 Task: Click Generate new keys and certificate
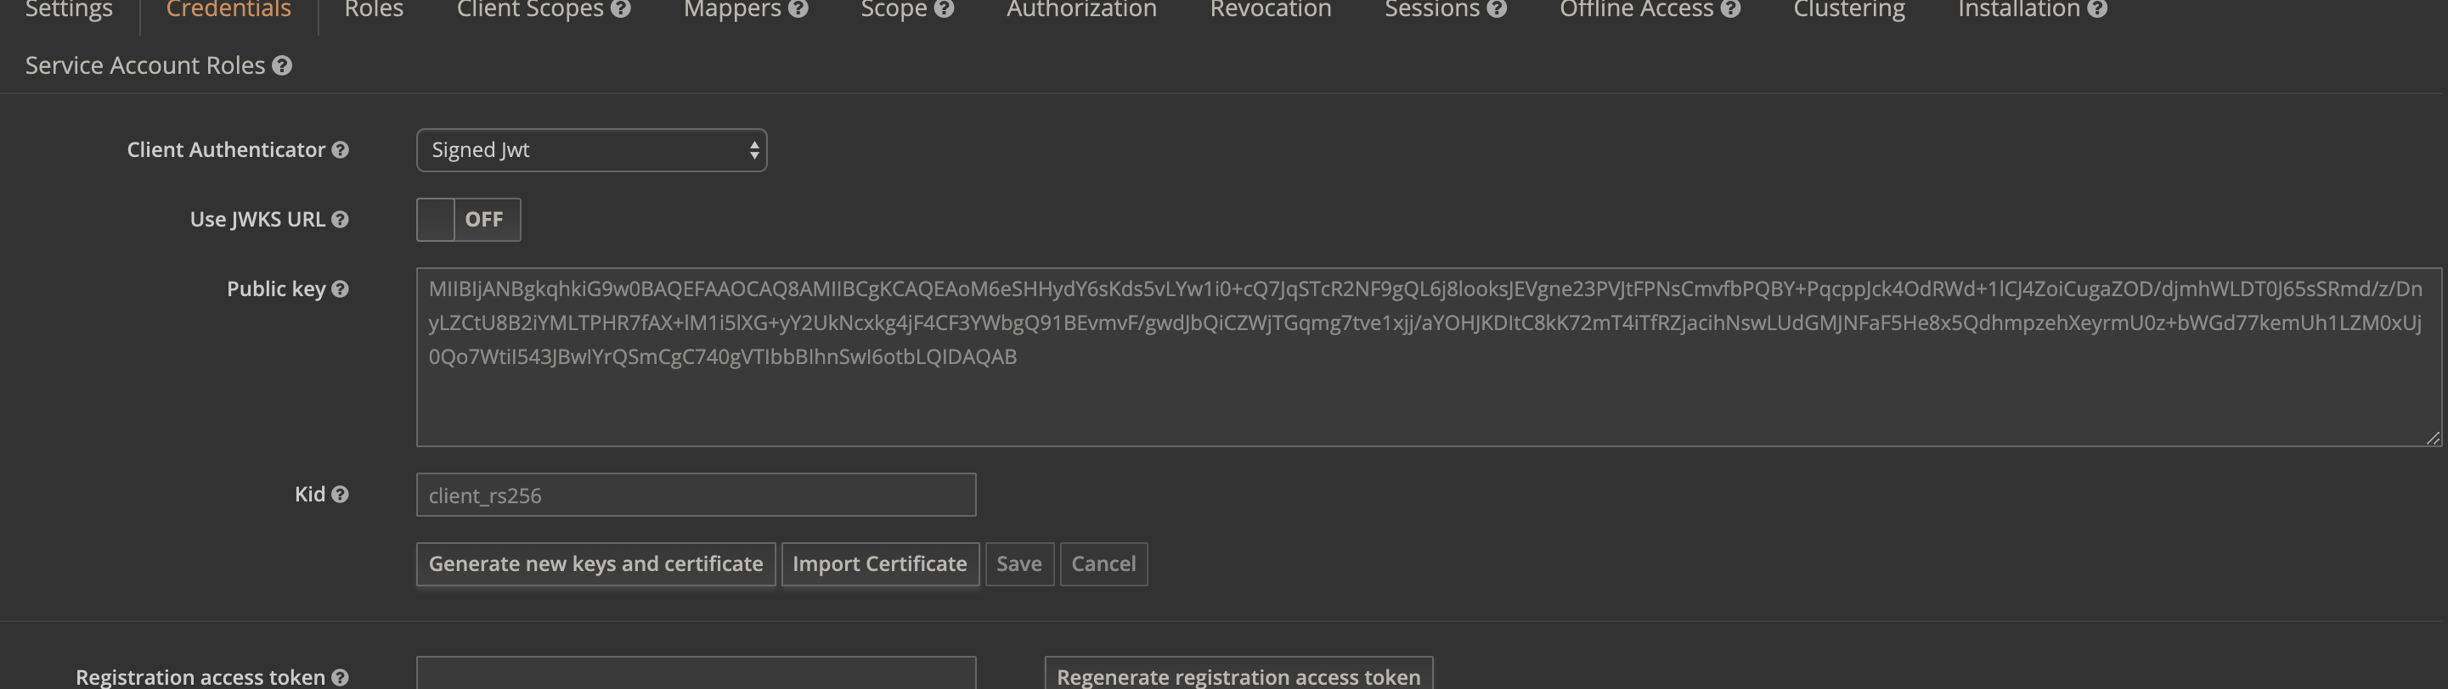tap(595, 563)
